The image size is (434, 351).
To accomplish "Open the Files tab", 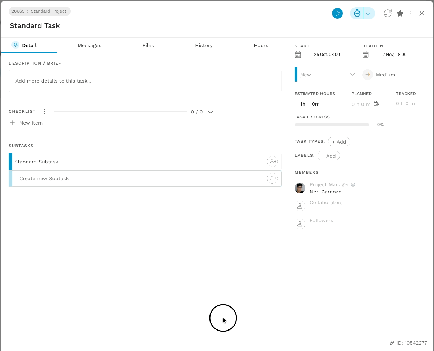I will (148, 45).
